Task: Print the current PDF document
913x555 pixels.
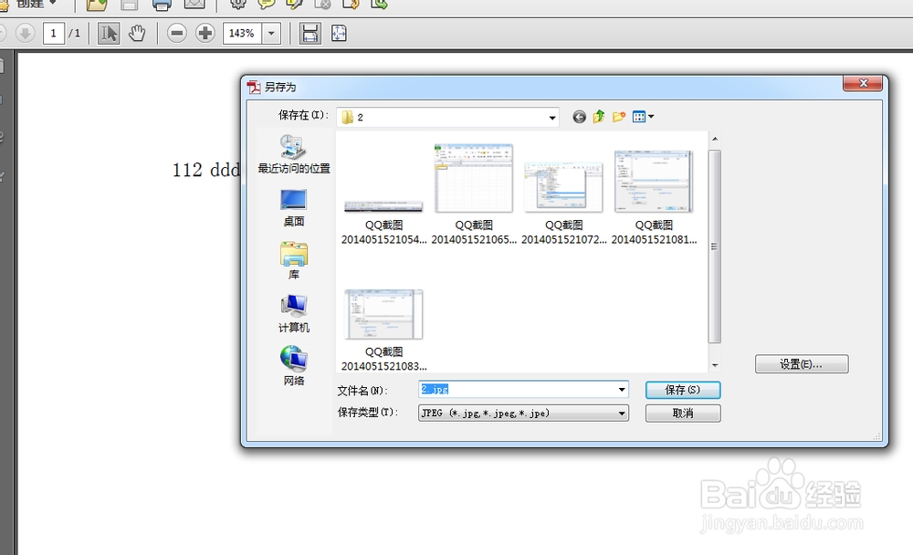Action: [161, 5]
